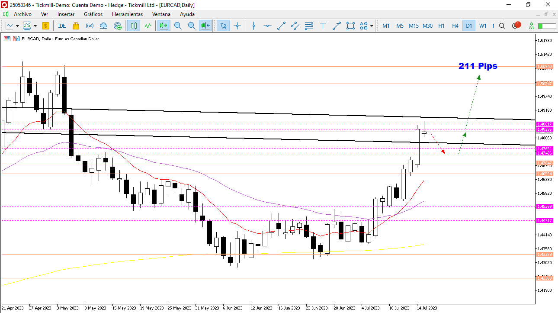Open the Herramientas menu
The width and height of the screenshot is (558, 313).
127,14
